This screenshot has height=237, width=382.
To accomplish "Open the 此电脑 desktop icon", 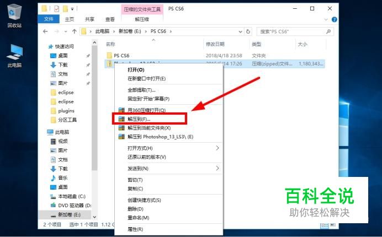I will (x=14, y=56).
